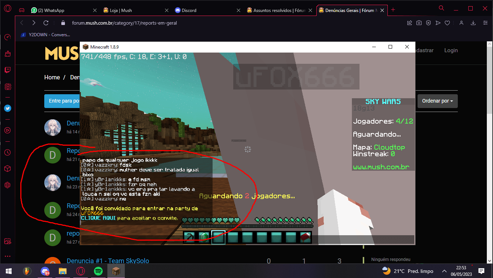This screenshot has width=493, height=278.
Task: Click uFOX666 name in party invite message
Action: (x=92, y=213)
